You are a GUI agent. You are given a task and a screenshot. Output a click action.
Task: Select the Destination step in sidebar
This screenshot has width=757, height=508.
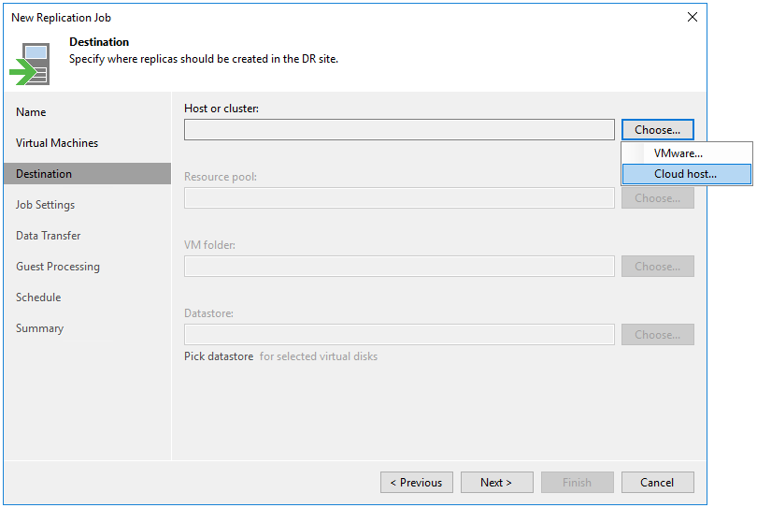(x=44, y=174)
